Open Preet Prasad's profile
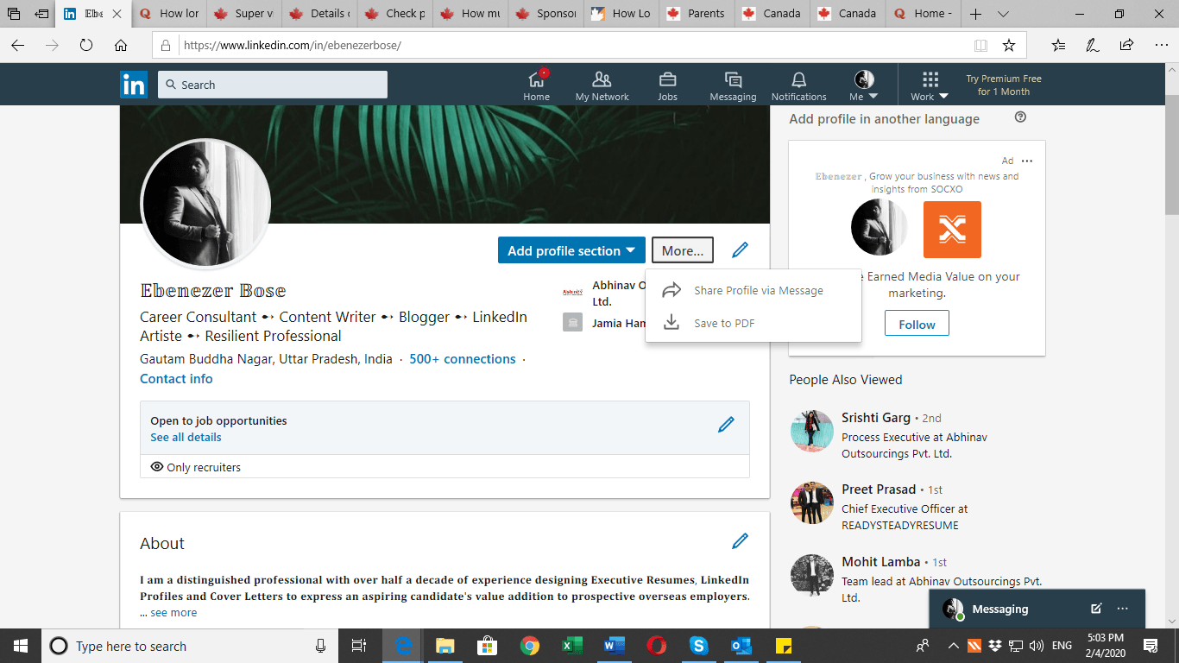1179x663 pixels. tap(879, 489)
